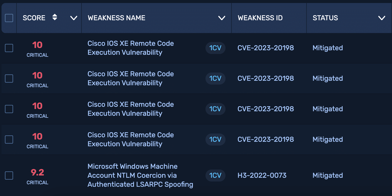Click the 1CV badge in the second row
392x196 pixels.
[215, 78]
